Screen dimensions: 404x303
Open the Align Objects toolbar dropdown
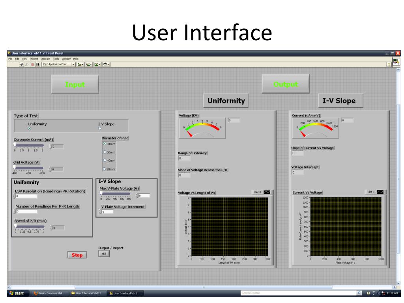click(x=80, y=64)
